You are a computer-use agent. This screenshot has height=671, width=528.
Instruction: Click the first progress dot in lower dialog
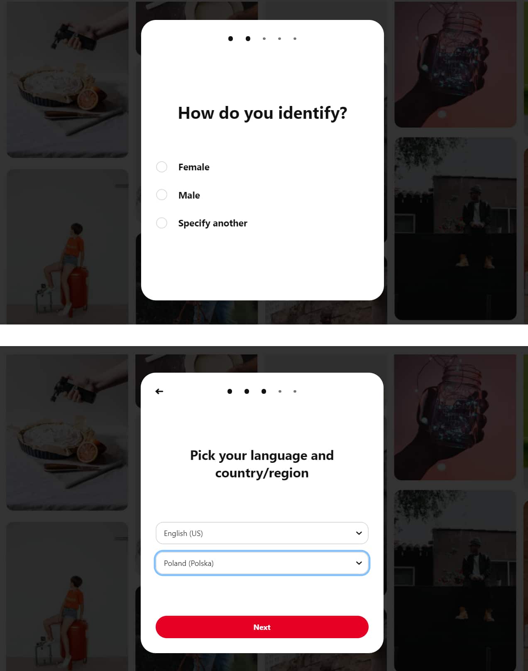coord(230,391)
